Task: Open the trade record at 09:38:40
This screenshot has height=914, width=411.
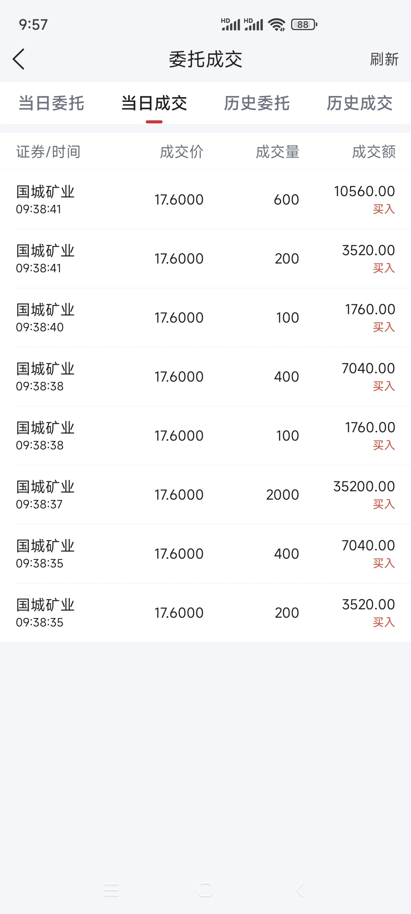Action: [205, 318]
